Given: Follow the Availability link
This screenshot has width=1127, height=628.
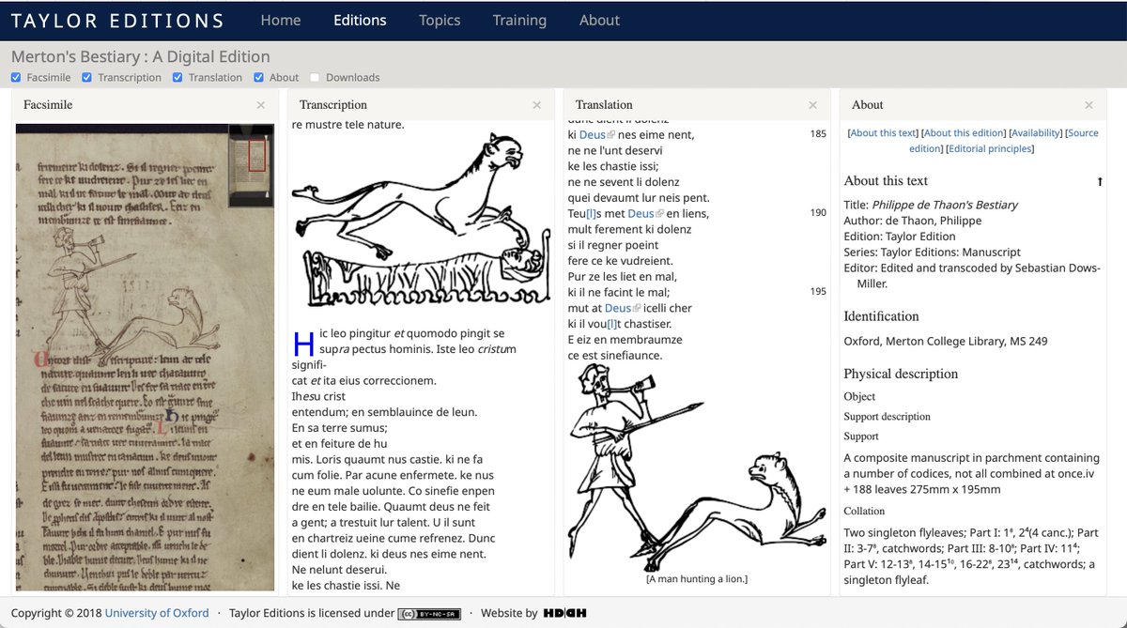Looking at the screenshot, I should (1037, 133).
